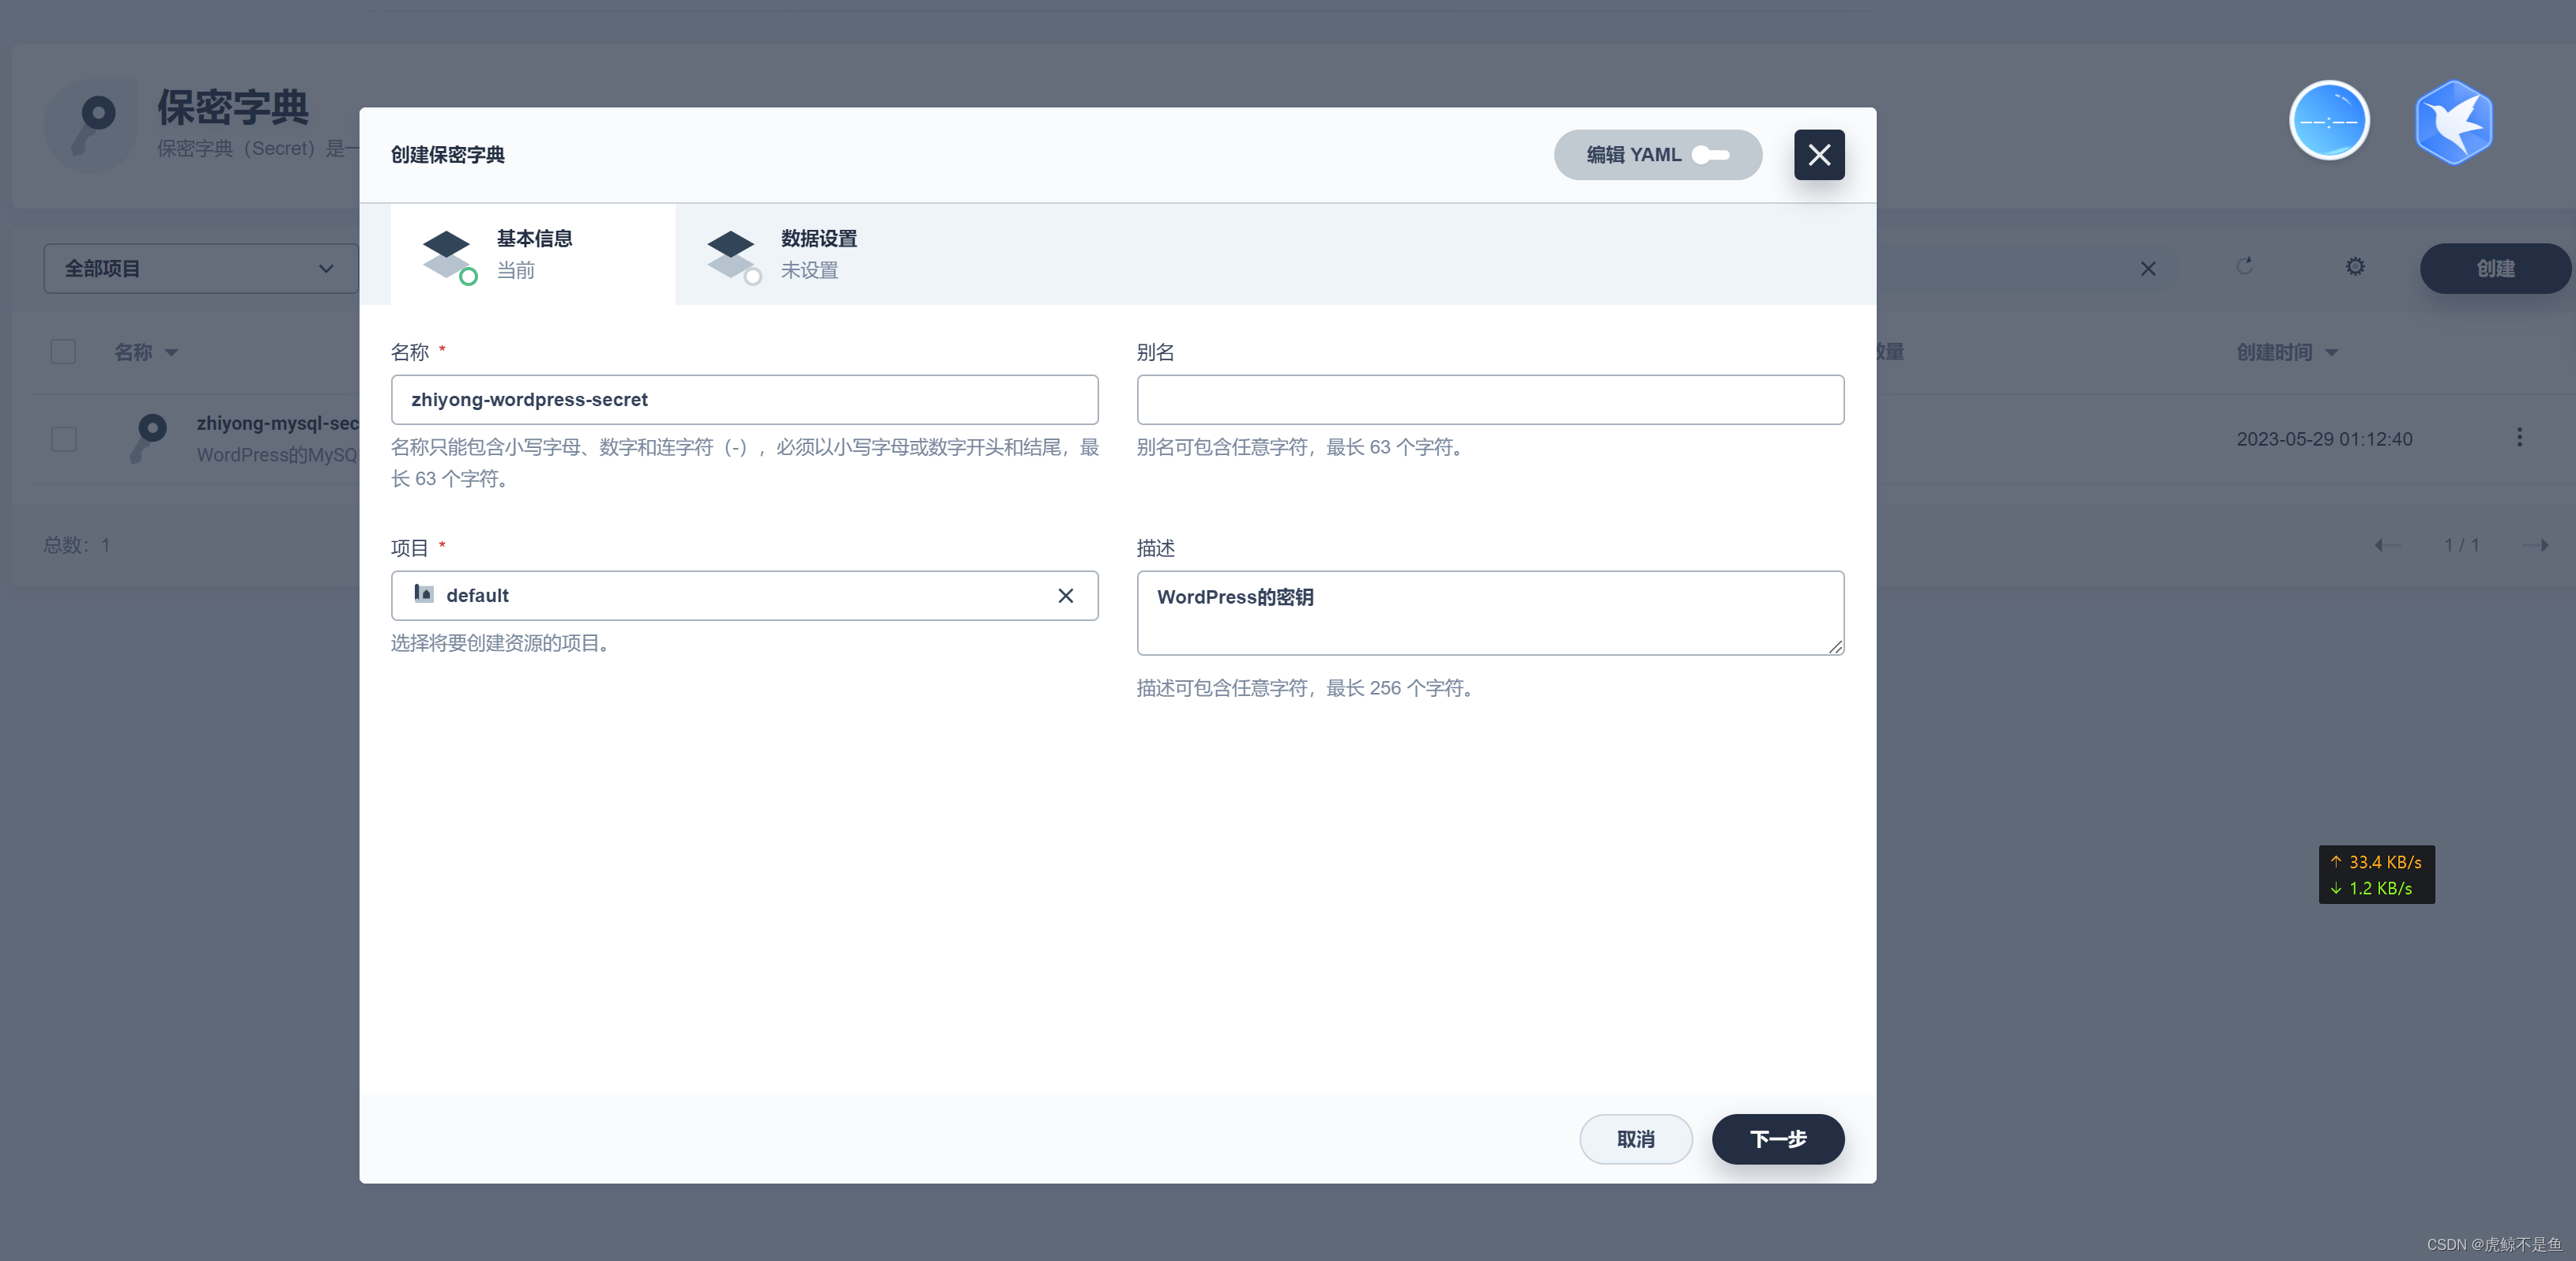Click the blue bird floating icon

coord(2453,122)
